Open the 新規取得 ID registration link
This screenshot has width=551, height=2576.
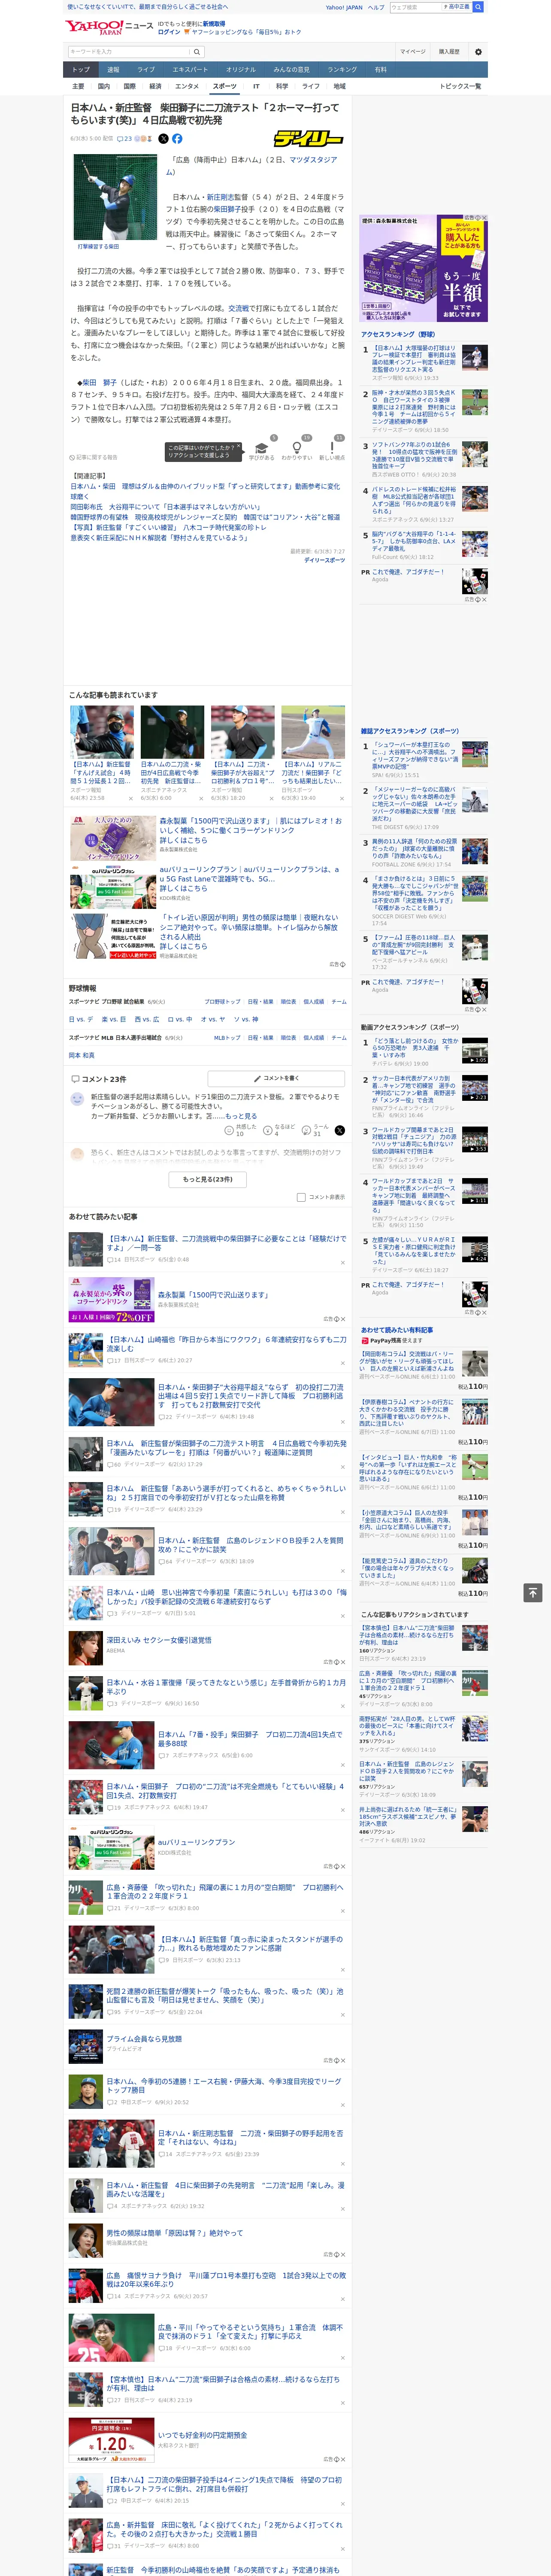point(214,23)
